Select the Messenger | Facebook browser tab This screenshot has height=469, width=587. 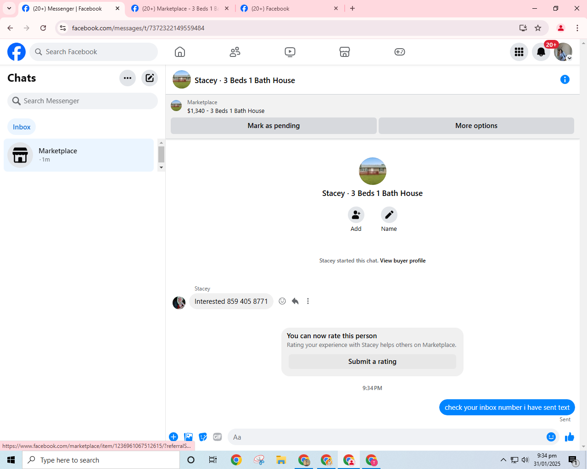[x=71, y=8]
